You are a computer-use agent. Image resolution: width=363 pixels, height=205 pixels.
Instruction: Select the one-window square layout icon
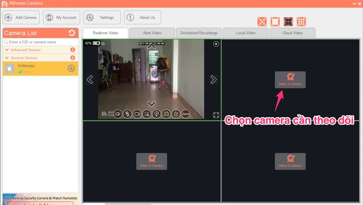pos(275,22)
